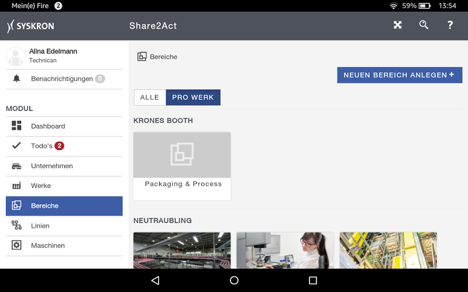
Task: Click the Dashboard tiles icon
Action: point(16,126)
